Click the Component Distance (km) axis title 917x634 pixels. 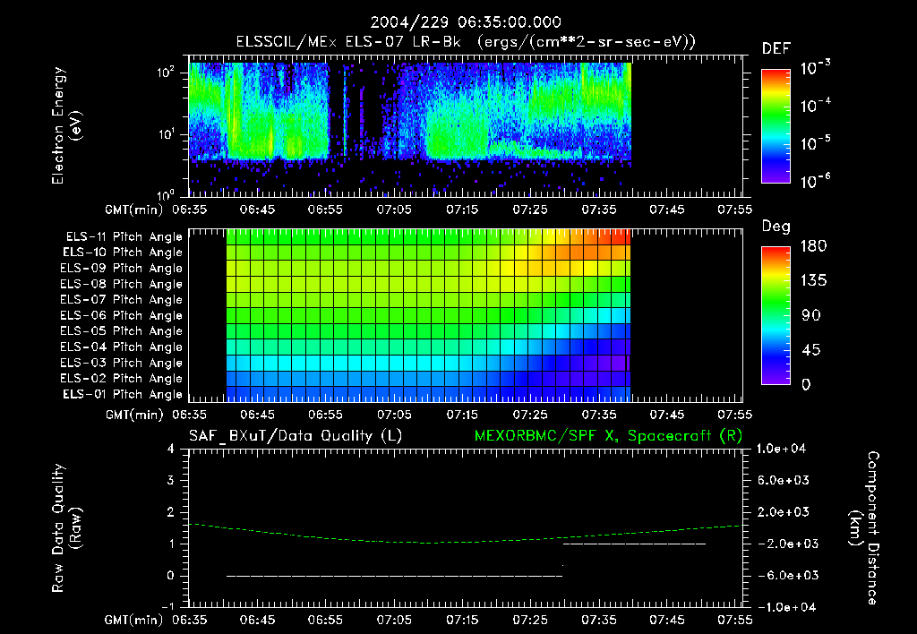(x=864, y=527)
